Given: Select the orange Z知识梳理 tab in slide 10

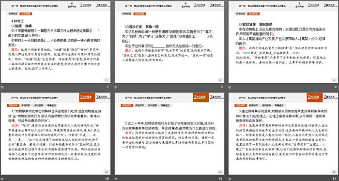Looking at the screenshot, I should coord(87,97).
